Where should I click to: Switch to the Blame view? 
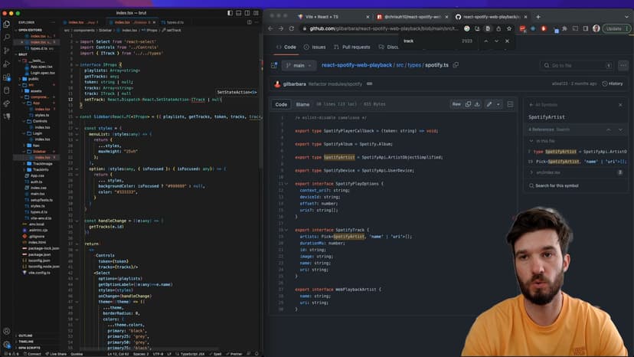302,104
